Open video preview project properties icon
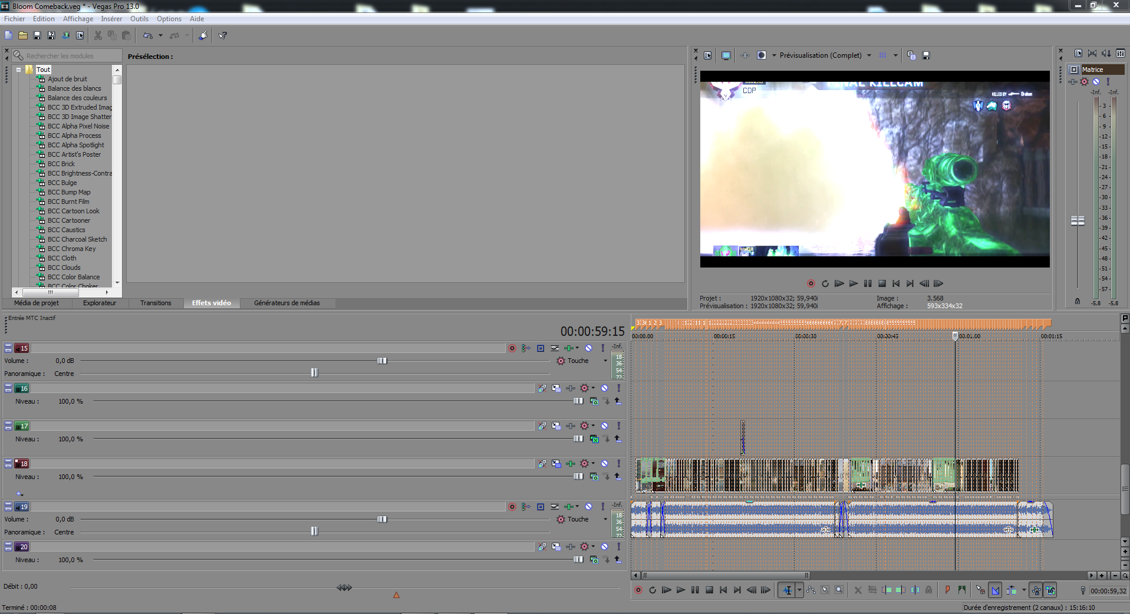The image size is (1130, 614). (708, 55)
